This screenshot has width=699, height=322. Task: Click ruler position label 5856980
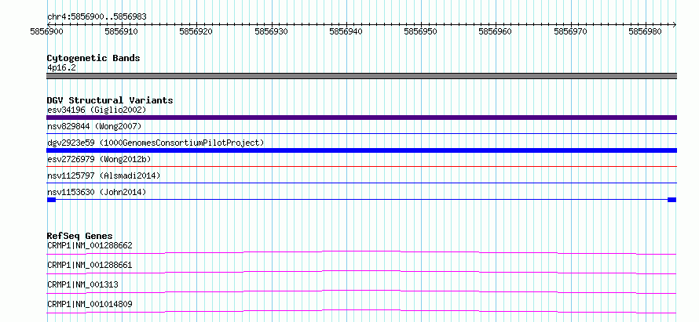645,31
